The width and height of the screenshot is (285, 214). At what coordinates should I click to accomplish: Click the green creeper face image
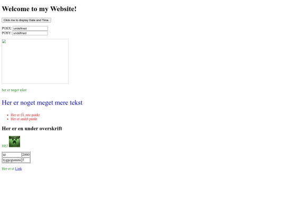pyautogui.click(x=15, y=142)
